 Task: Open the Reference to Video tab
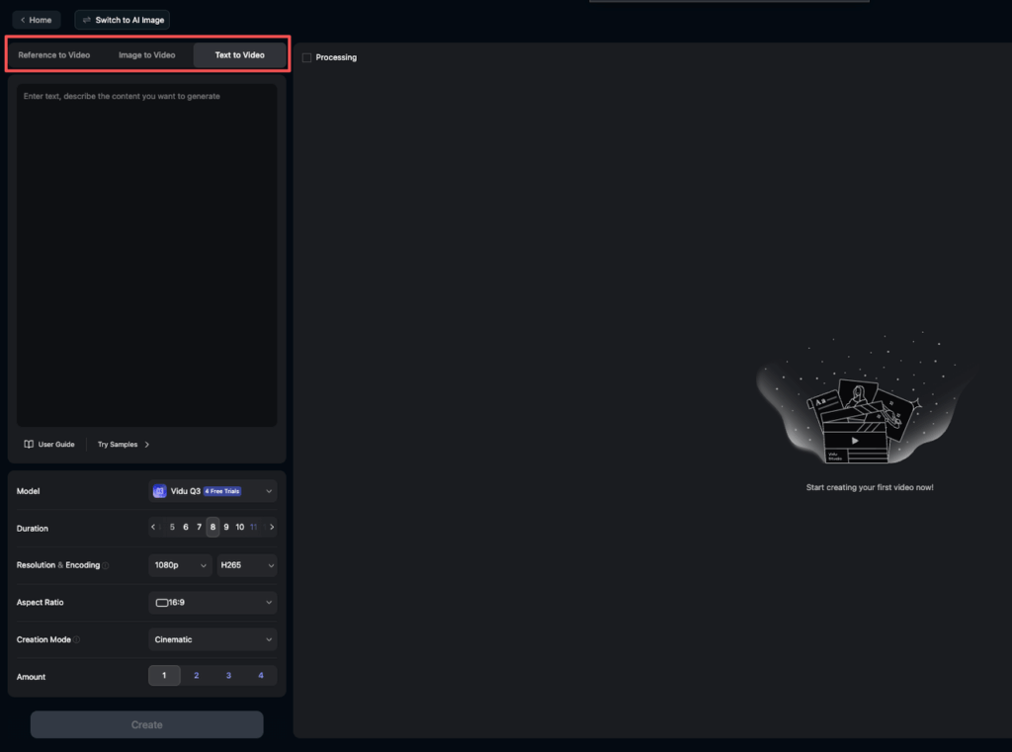(x=54, y=55)
